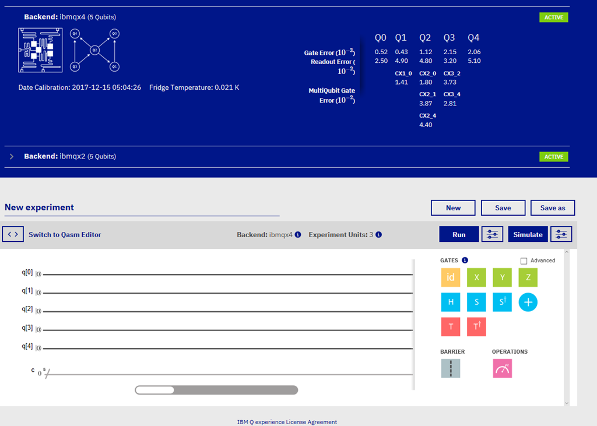Click the Backend: ibmqx2 (5 Qubits) heading
This screenshot has width=597, height=426.
(70, 156)
